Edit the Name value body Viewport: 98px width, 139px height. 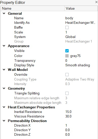tap(81, 18)
